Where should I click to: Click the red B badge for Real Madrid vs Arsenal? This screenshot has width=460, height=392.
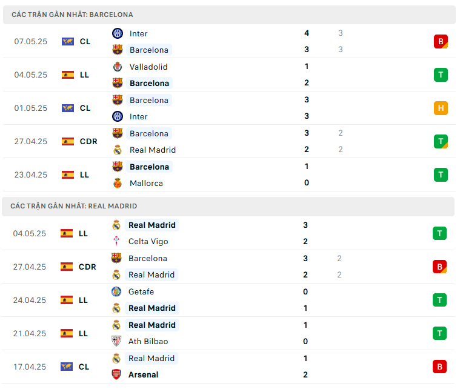[x=439, y=367]
